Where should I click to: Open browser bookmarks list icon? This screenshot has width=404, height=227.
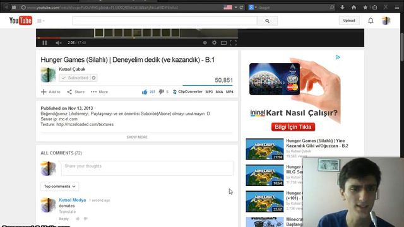tap(374, 8)
